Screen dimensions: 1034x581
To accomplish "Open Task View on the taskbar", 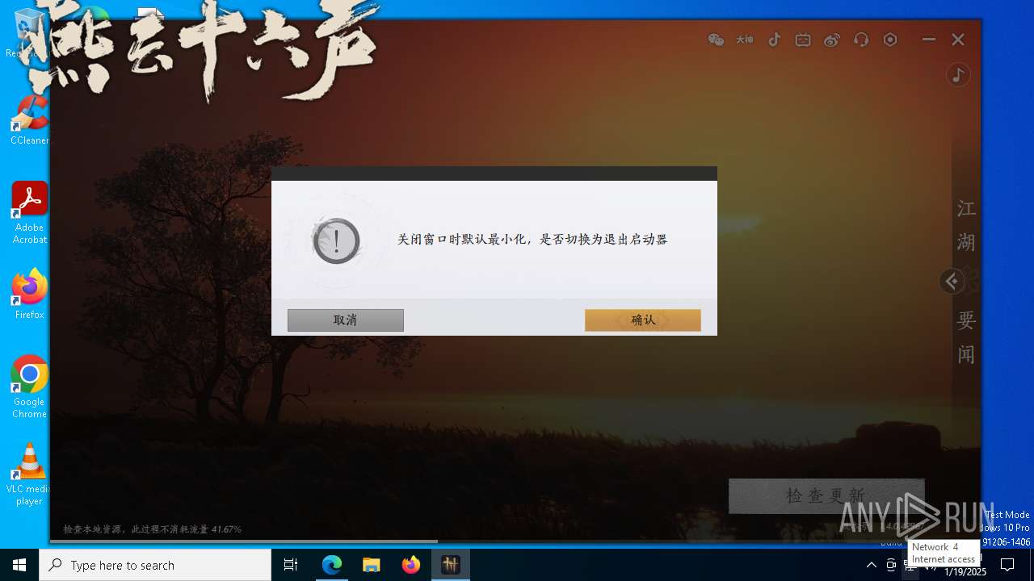I will [291, 565].
